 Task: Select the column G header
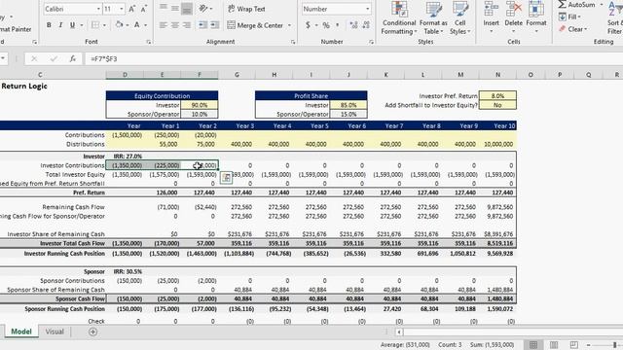pyautogui.click(x=237, y=75)
